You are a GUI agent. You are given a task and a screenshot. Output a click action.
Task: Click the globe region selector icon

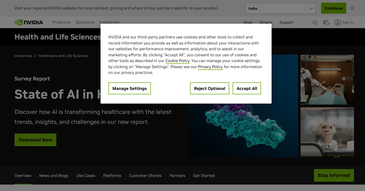coord(326,23)
